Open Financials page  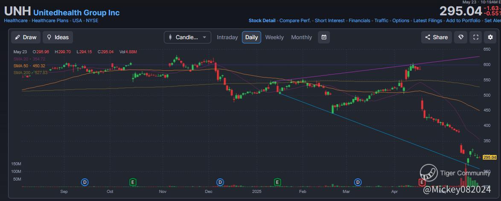(359, 20)
